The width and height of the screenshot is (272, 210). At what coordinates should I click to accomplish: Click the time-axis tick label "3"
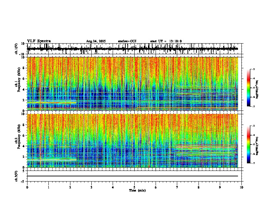[91, 187]
